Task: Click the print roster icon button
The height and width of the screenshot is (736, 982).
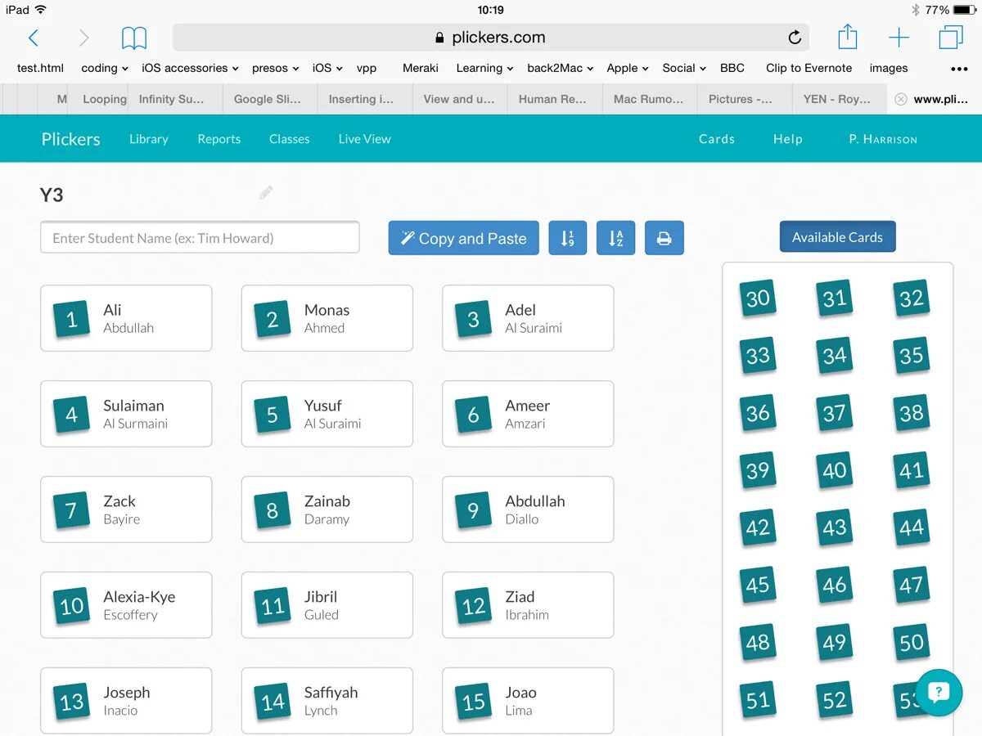Action: 664,238
